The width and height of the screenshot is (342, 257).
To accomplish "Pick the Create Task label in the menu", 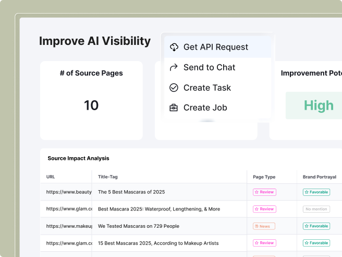I will tap(207, 88).
